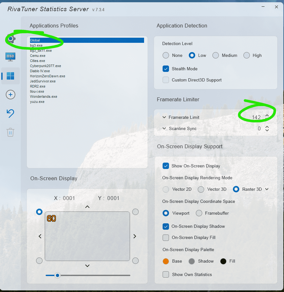Click the Framerate Limit value 142
This screenshot has height=292, width=284.
[x=256, y=117]
